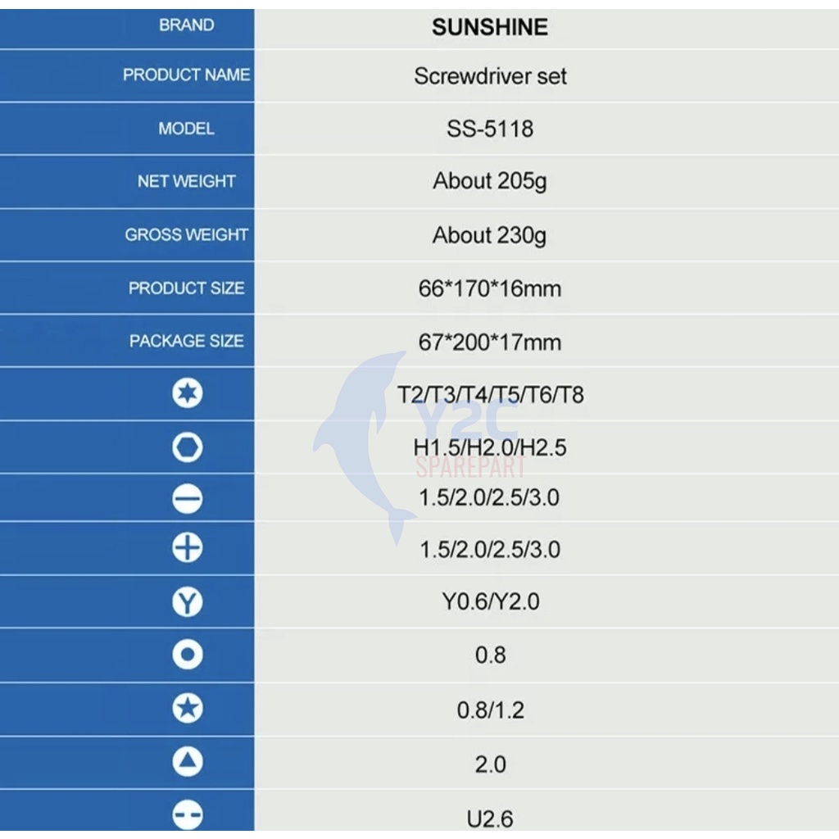839x839 pixels.
Task: Click the Torx star bit icon
Action: 188,394
